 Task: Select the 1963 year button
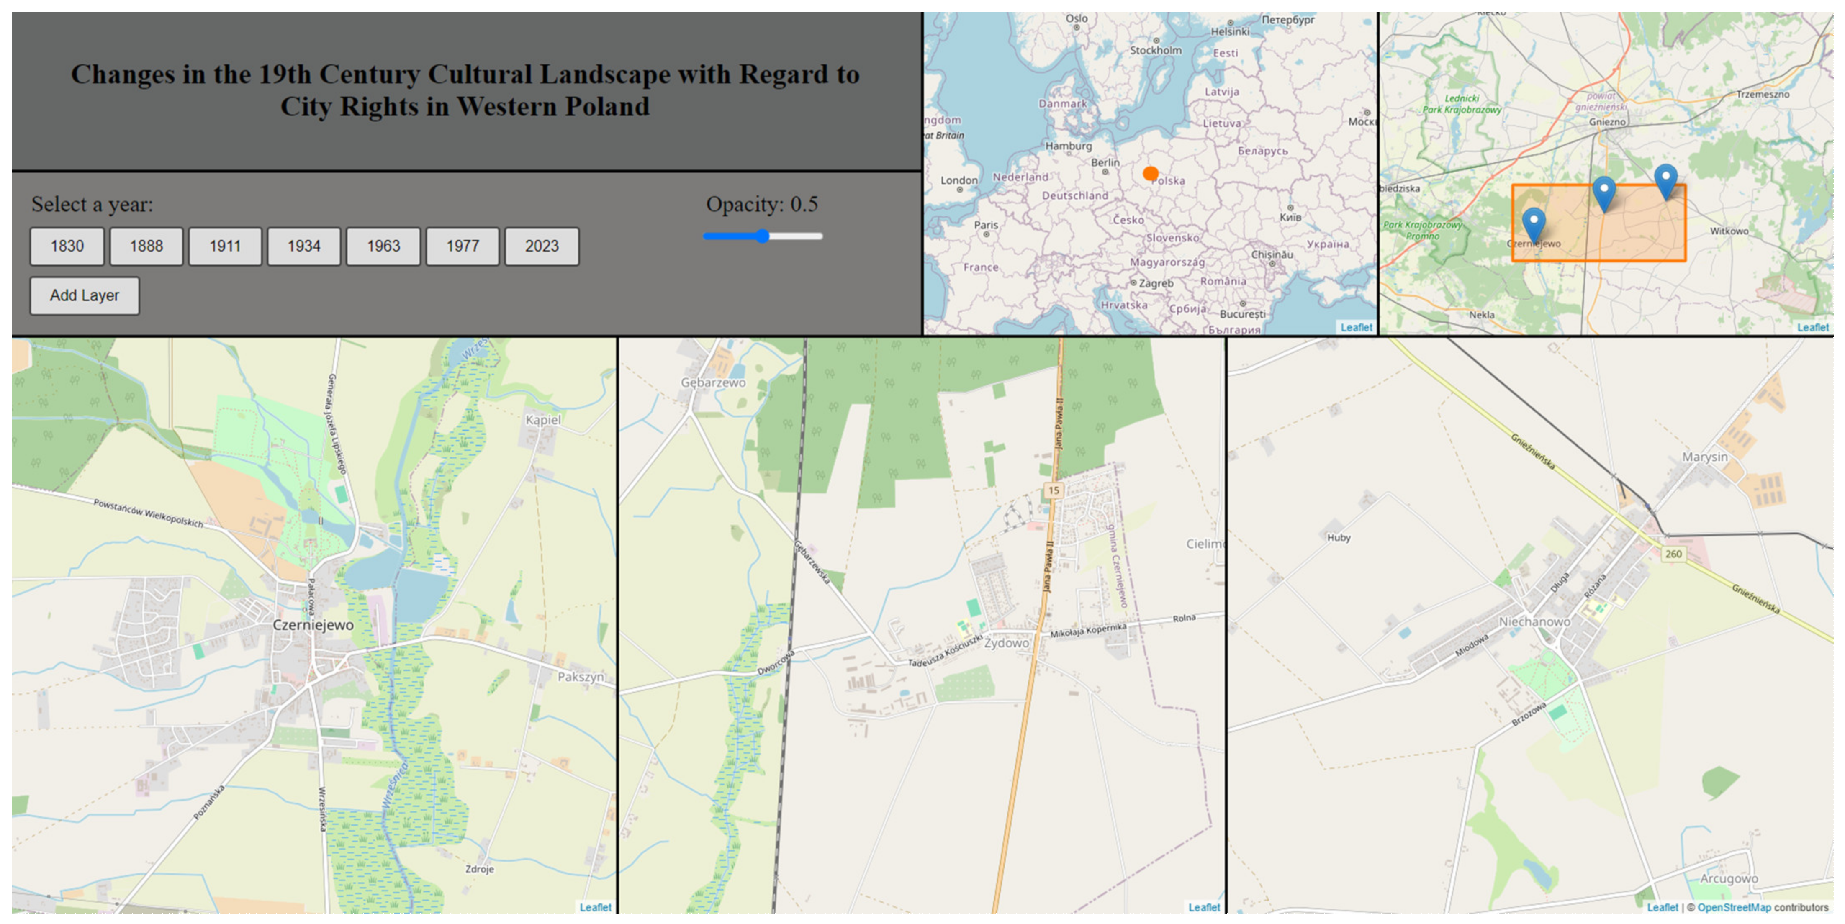(x=383, y=246)
